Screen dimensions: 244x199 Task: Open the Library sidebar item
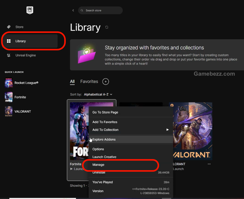(30, 41)
